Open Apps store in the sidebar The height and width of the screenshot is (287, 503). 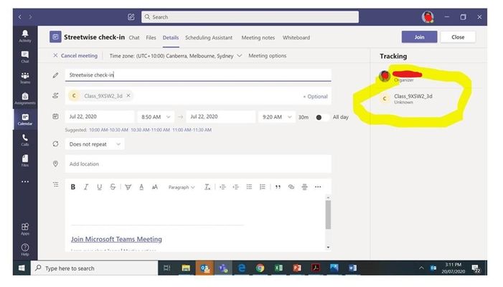pyautogui.click(x=25, y=229)
